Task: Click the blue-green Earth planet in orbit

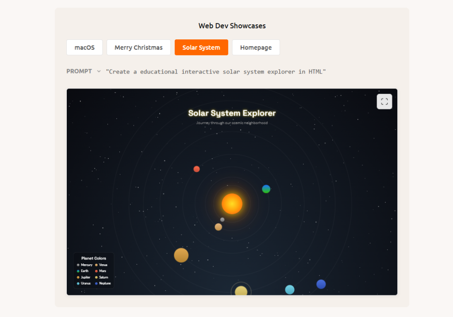Action: click(x=266, y=189)
